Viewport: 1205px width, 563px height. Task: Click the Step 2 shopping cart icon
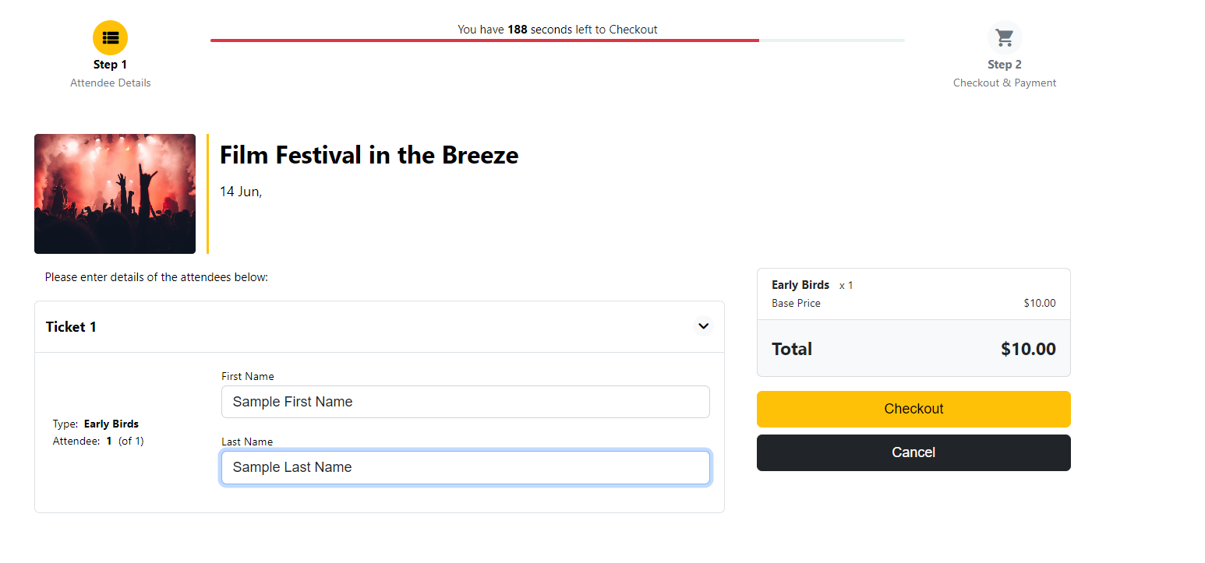tap(1005, 37)
